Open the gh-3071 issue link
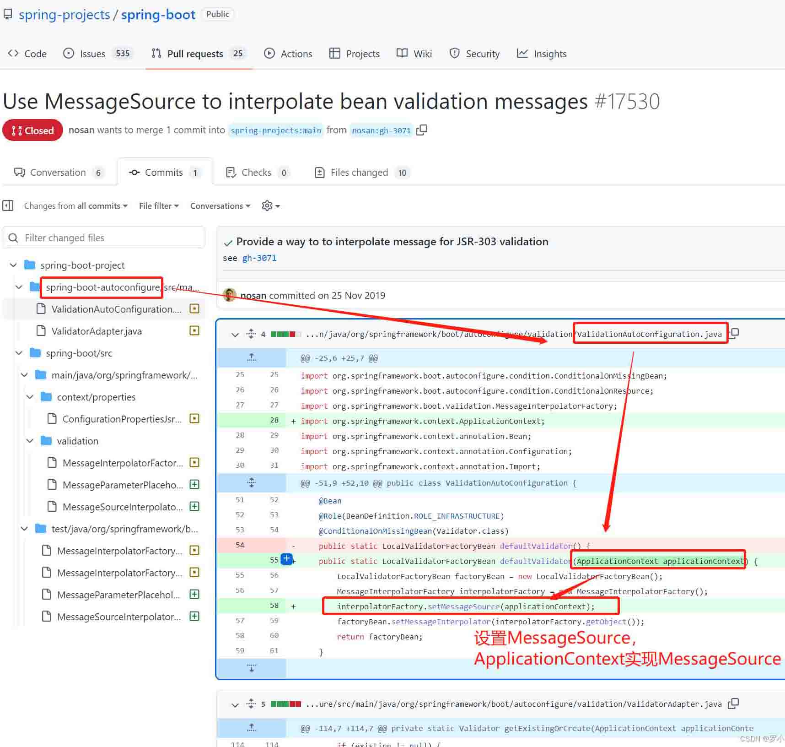 [259, 258]
